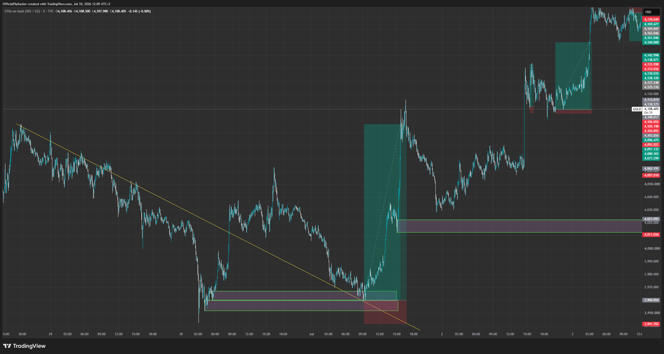Viewport: 664px width, 354px height.
Task: Select the green 4,096.475 price label
Action: tap(651, 140)
